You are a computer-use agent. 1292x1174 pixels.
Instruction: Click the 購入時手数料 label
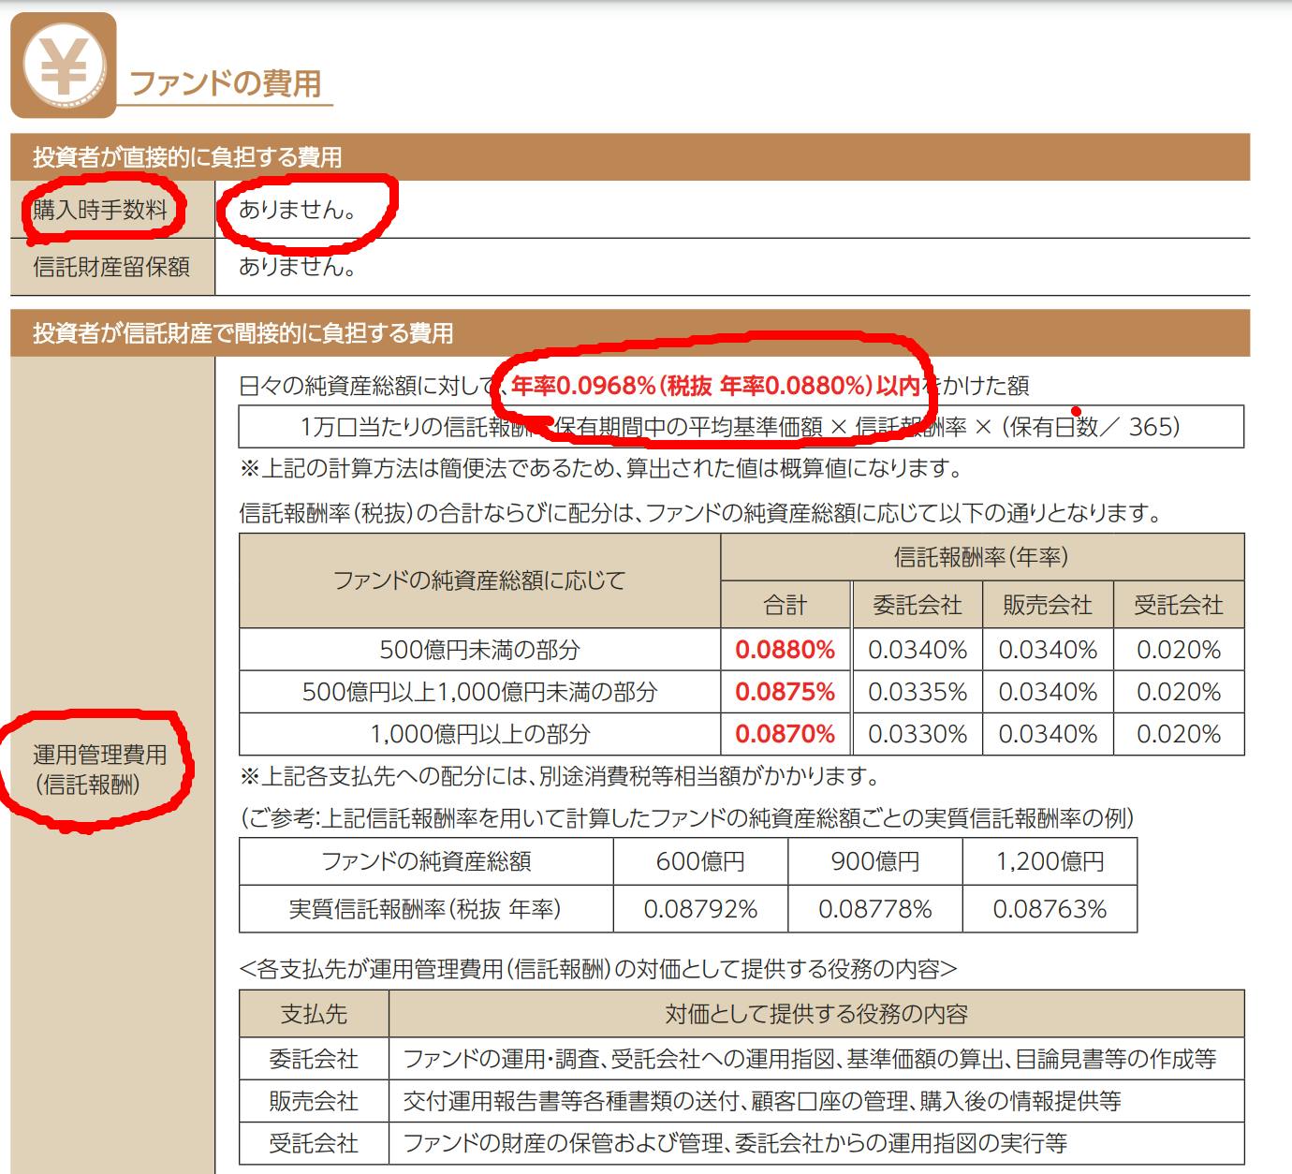click(100, 210)
